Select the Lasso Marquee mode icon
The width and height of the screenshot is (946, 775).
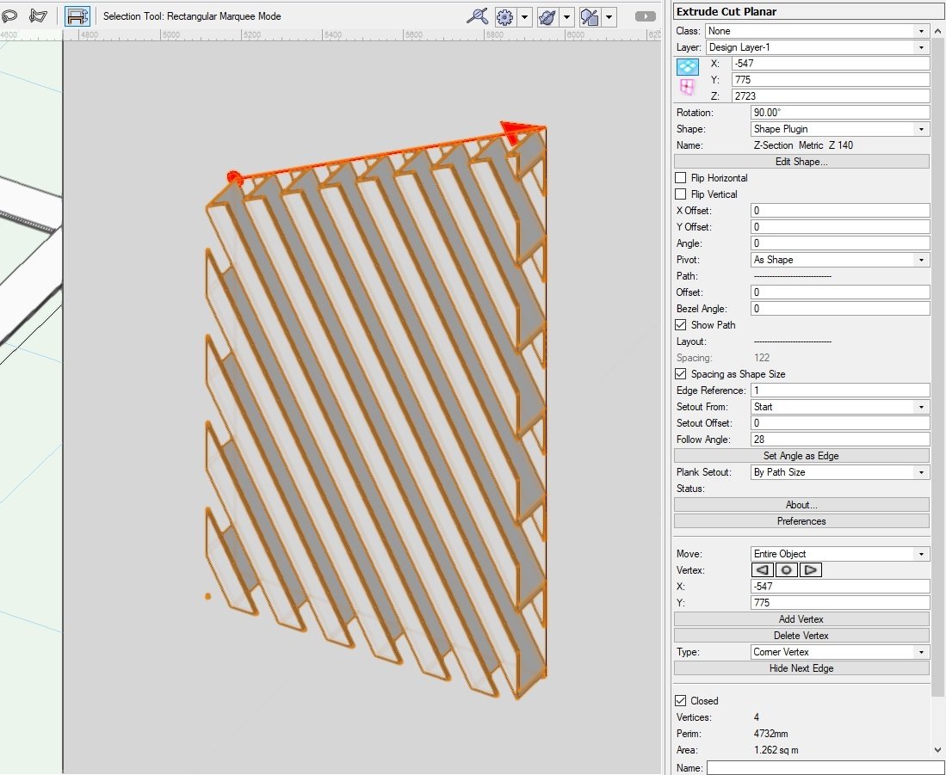pyautogui.click(x=10, y=15)
